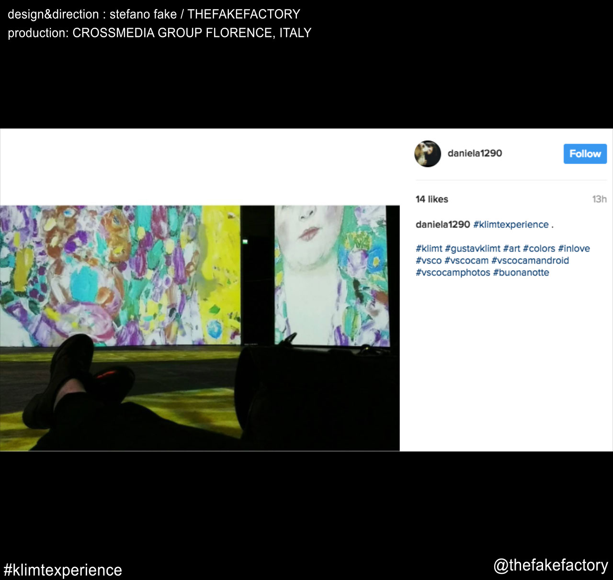Open the #klimt hashtag

point(429,248)
